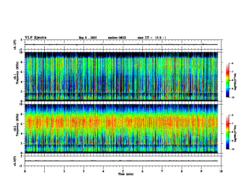Click the ch.2 spectrogram color scale bar
Screen dimensions: 249x192
coord(227,132)
